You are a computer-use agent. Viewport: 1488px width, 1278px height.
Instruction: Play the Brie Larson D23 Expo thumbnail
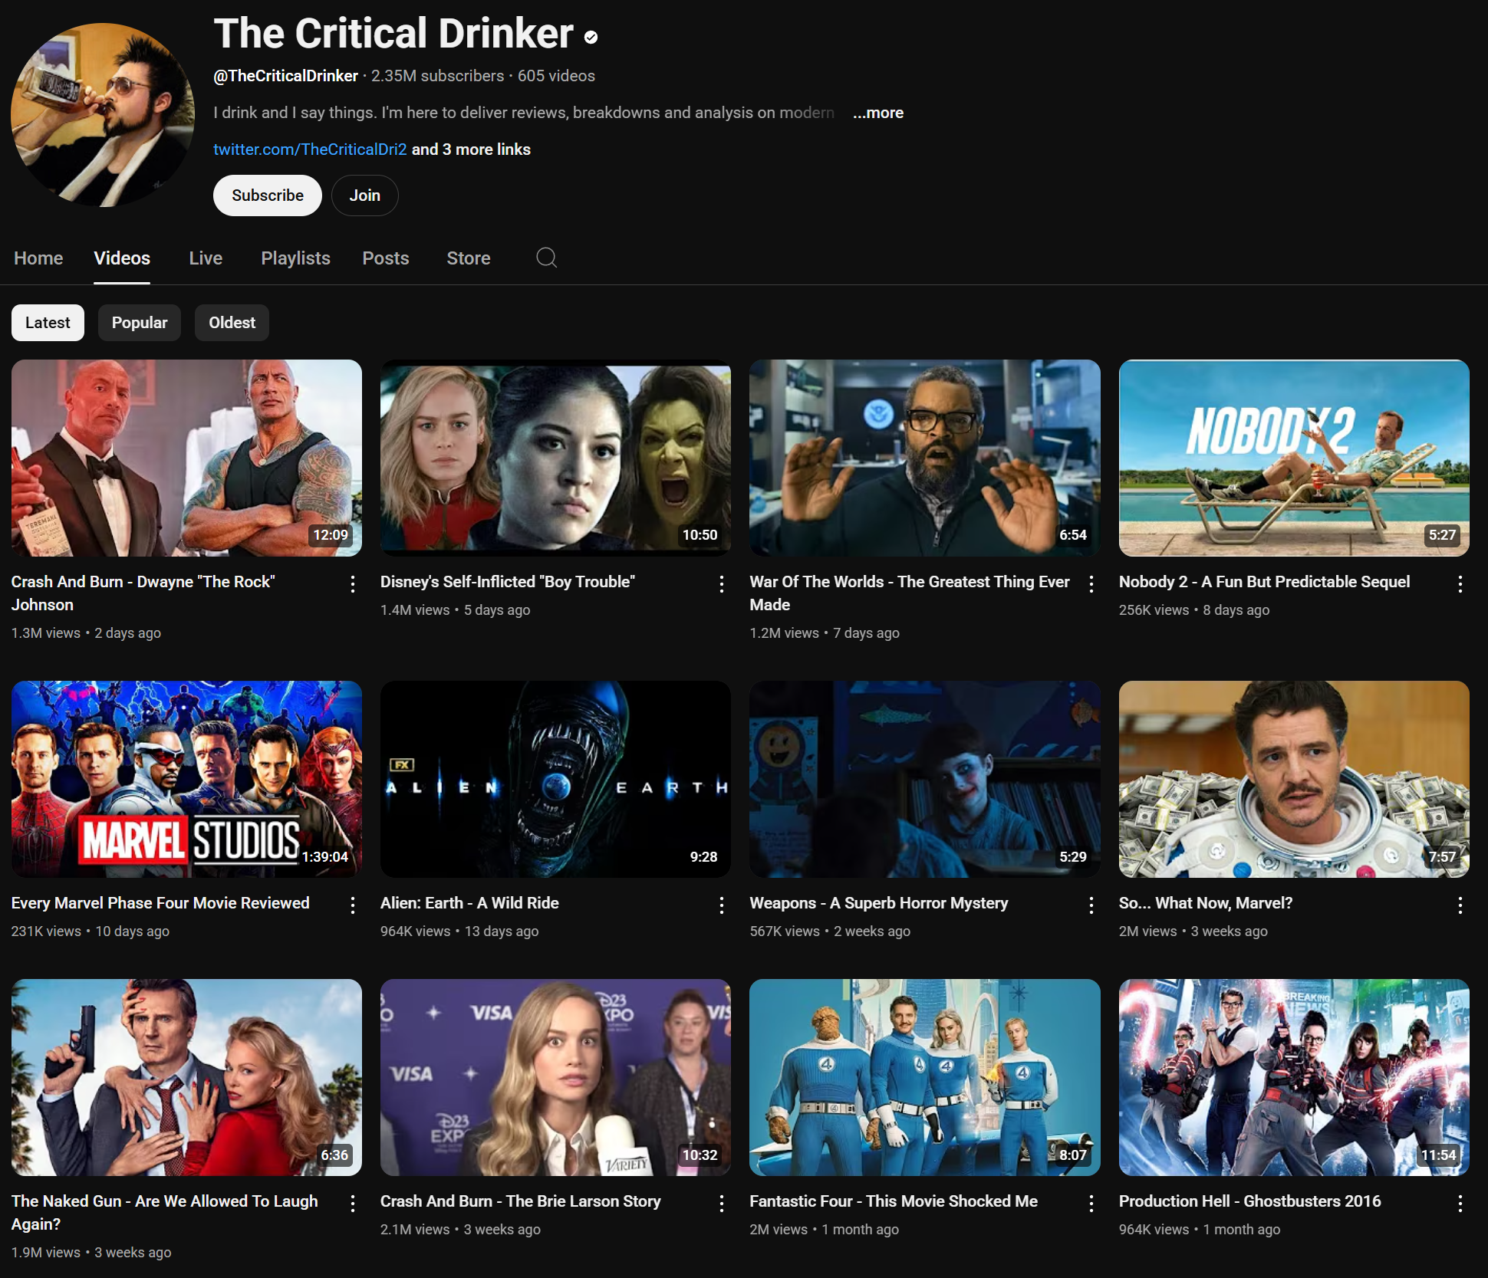click(x=555, y=1077)
